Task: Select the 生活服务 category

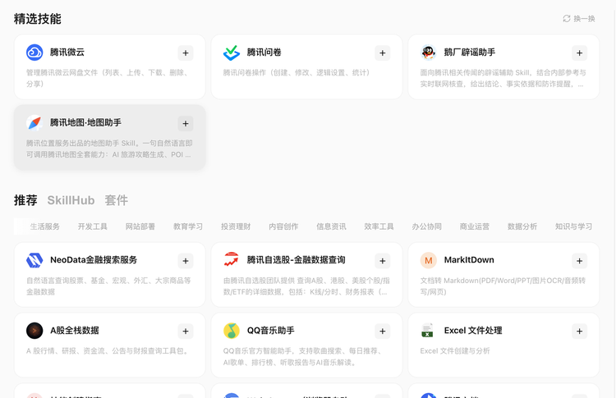Action: click(45, 226)
